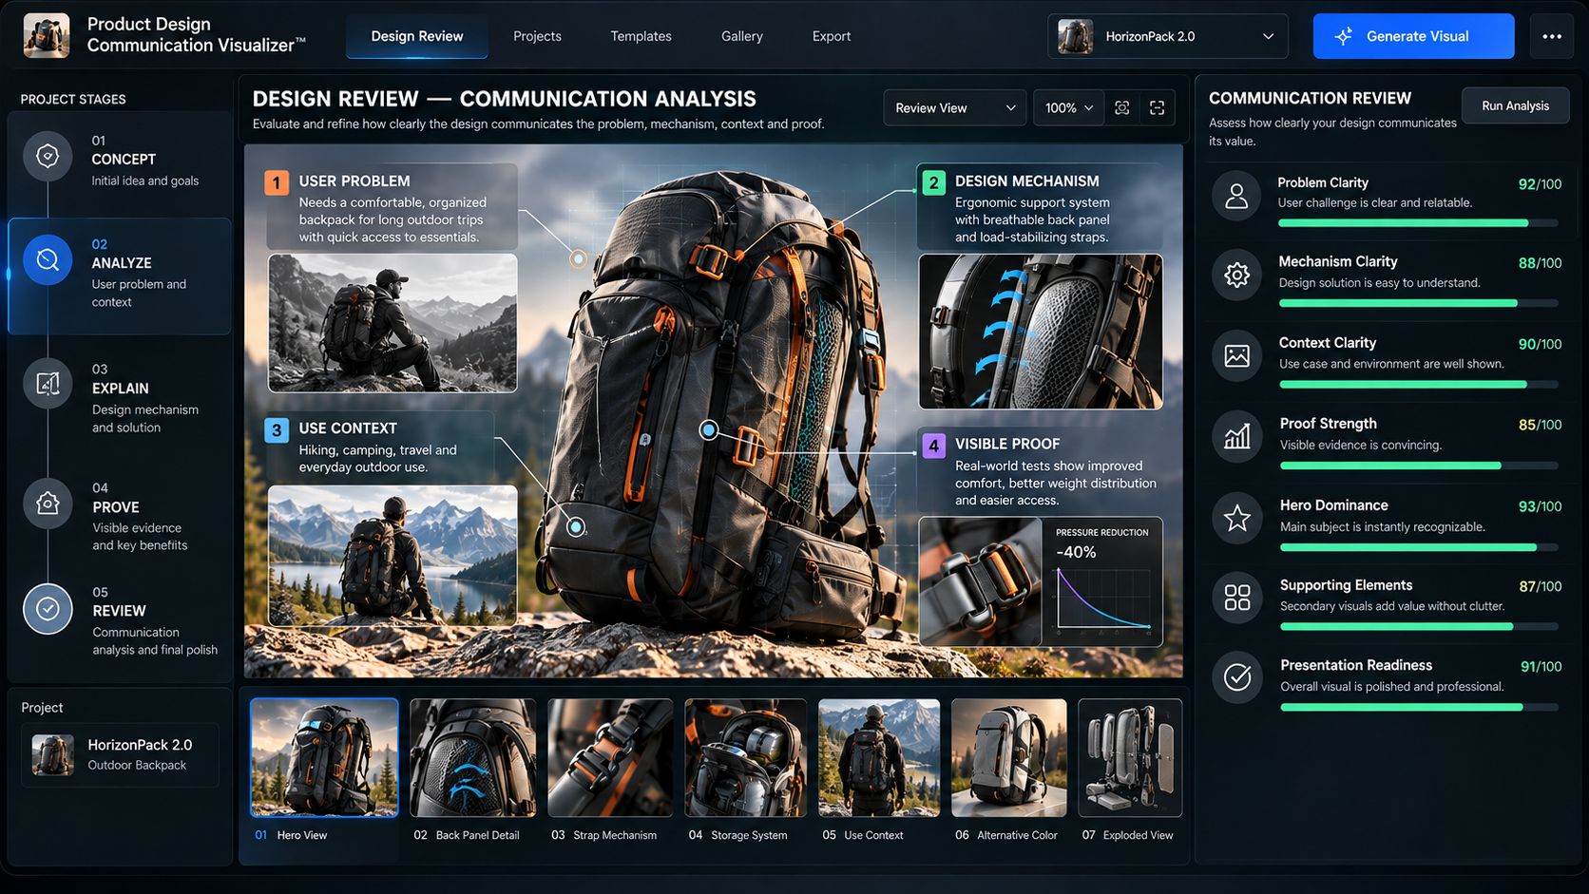Click the Proof Strength progress bar

(1419, 466)
